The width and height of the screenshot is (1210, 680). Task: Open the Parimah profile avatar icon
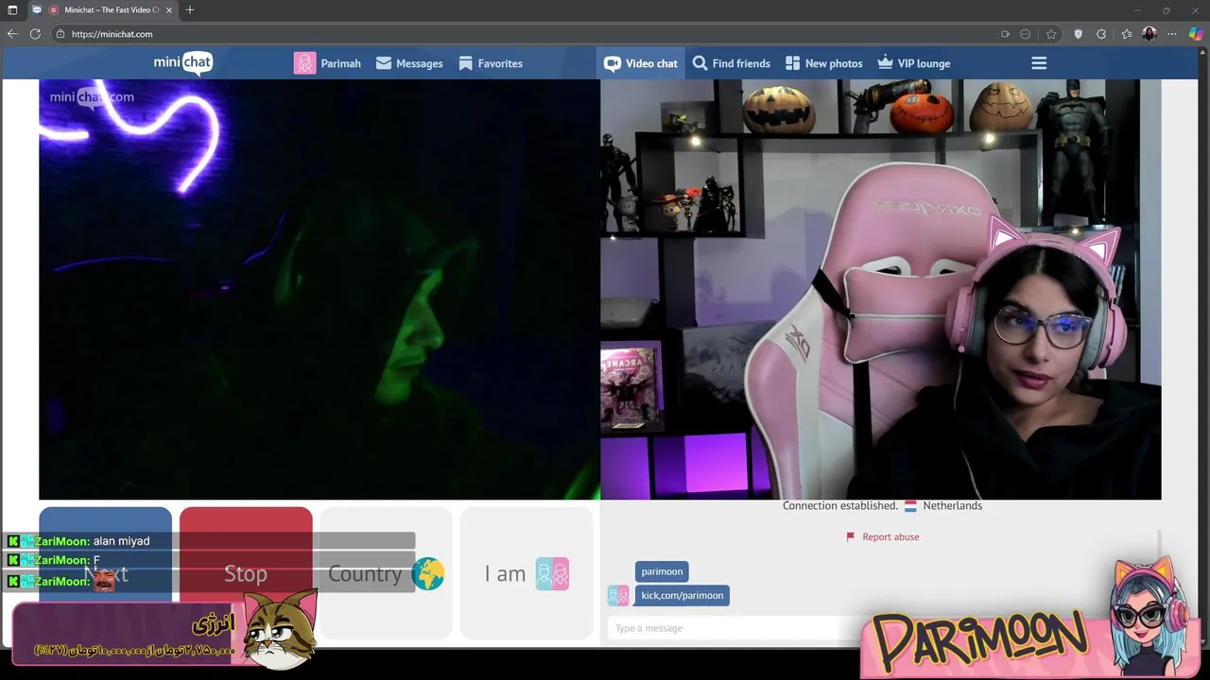304,63
